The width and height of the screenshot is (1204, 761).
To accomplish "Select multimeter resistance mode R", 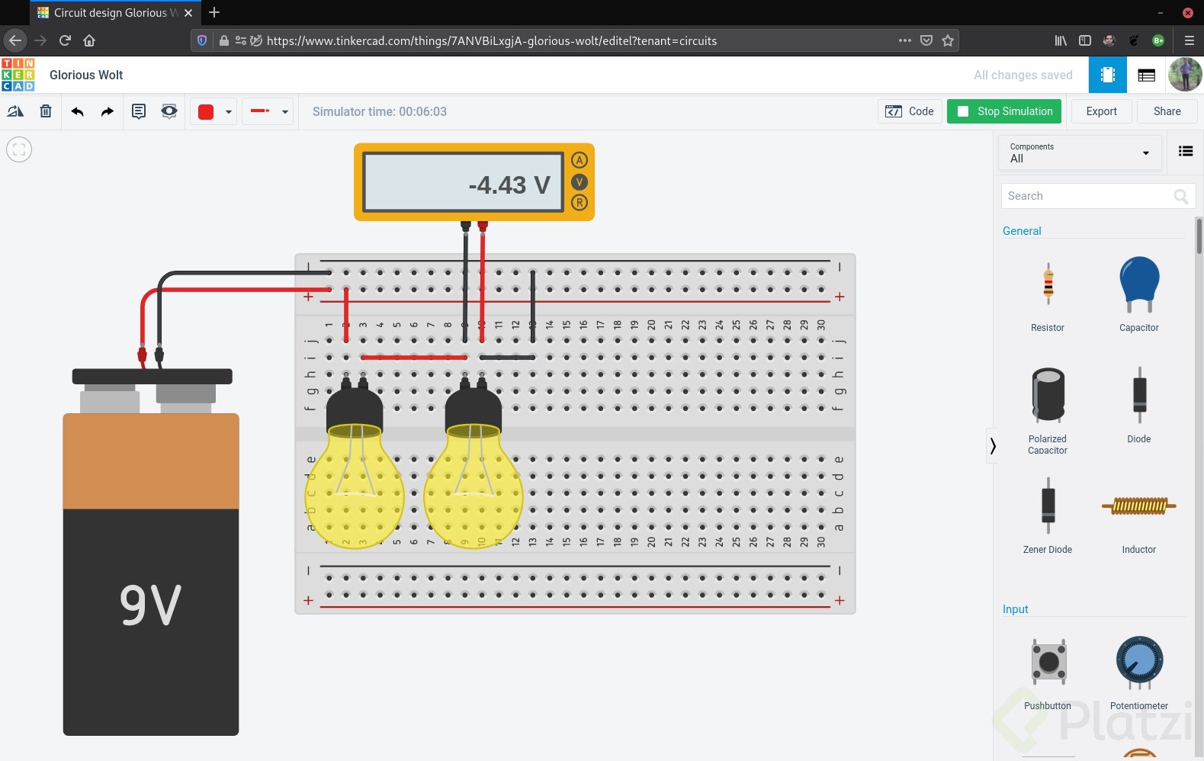I will point(580,203).
